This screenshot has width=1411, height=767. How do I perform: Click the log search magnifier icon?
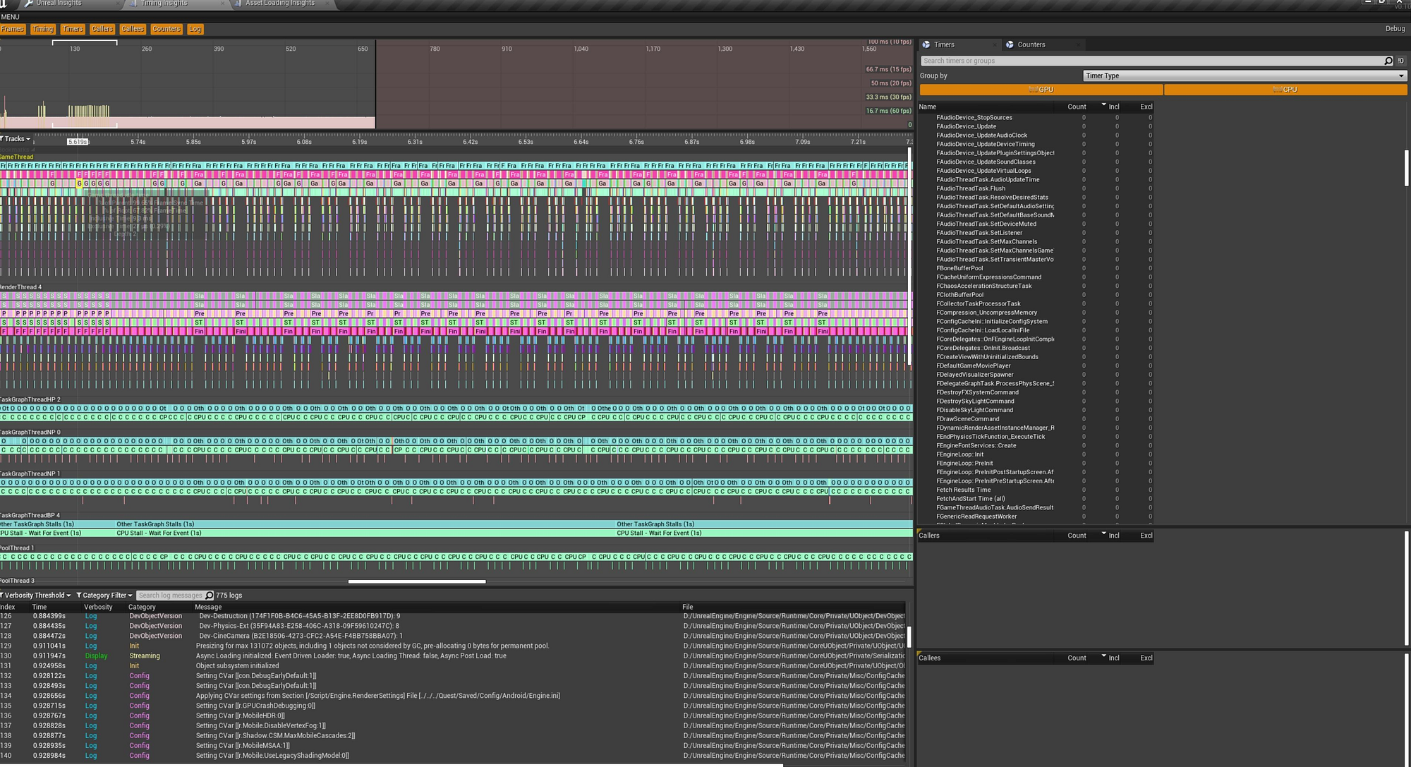coord(209,596)
